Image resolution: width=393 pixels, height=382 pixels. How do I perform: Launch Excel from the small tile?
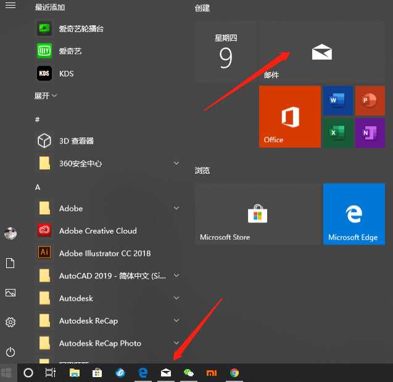(338, 133)
